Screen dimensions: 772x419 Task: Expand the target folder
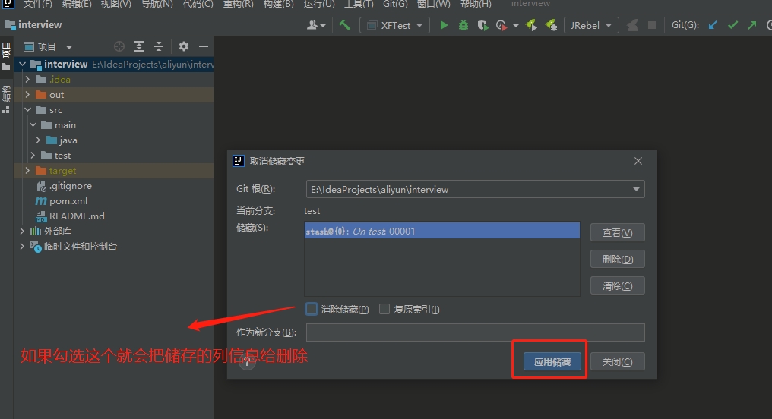coord(28,171)
